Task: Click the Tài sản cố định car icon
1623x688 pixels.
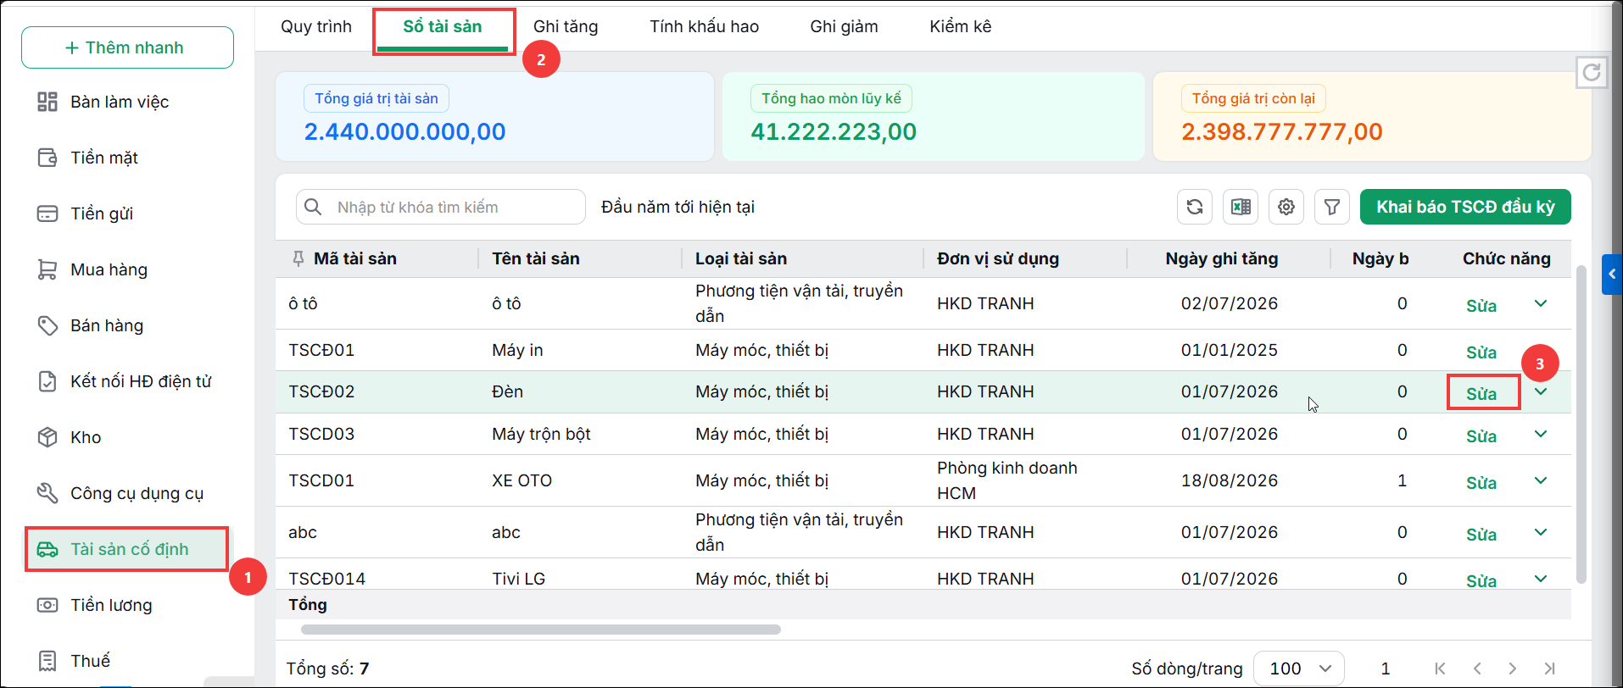Action: [x=47, y=549]
